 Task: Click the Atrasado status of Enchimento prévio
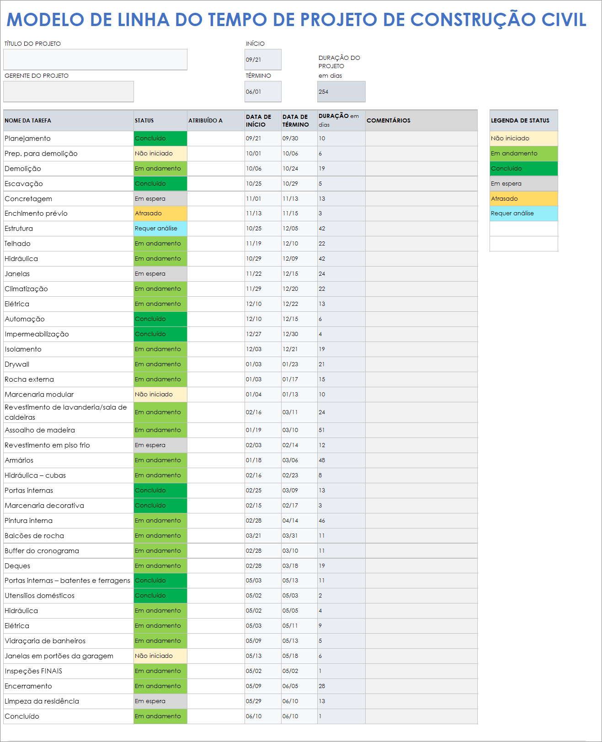(160, 214)
